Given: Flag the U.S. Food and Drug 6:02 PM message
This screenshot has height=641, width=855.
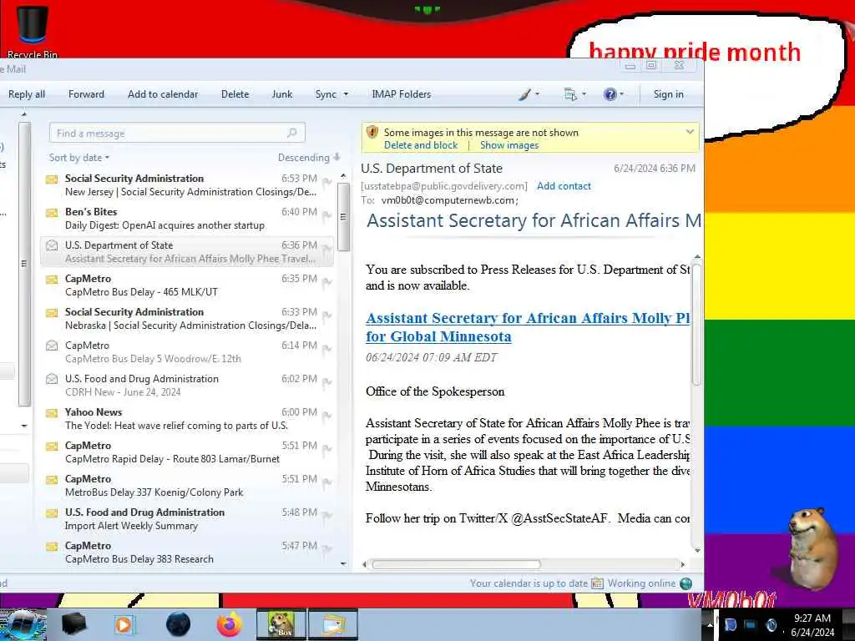Looking at the screenshot, I should 327,383.
